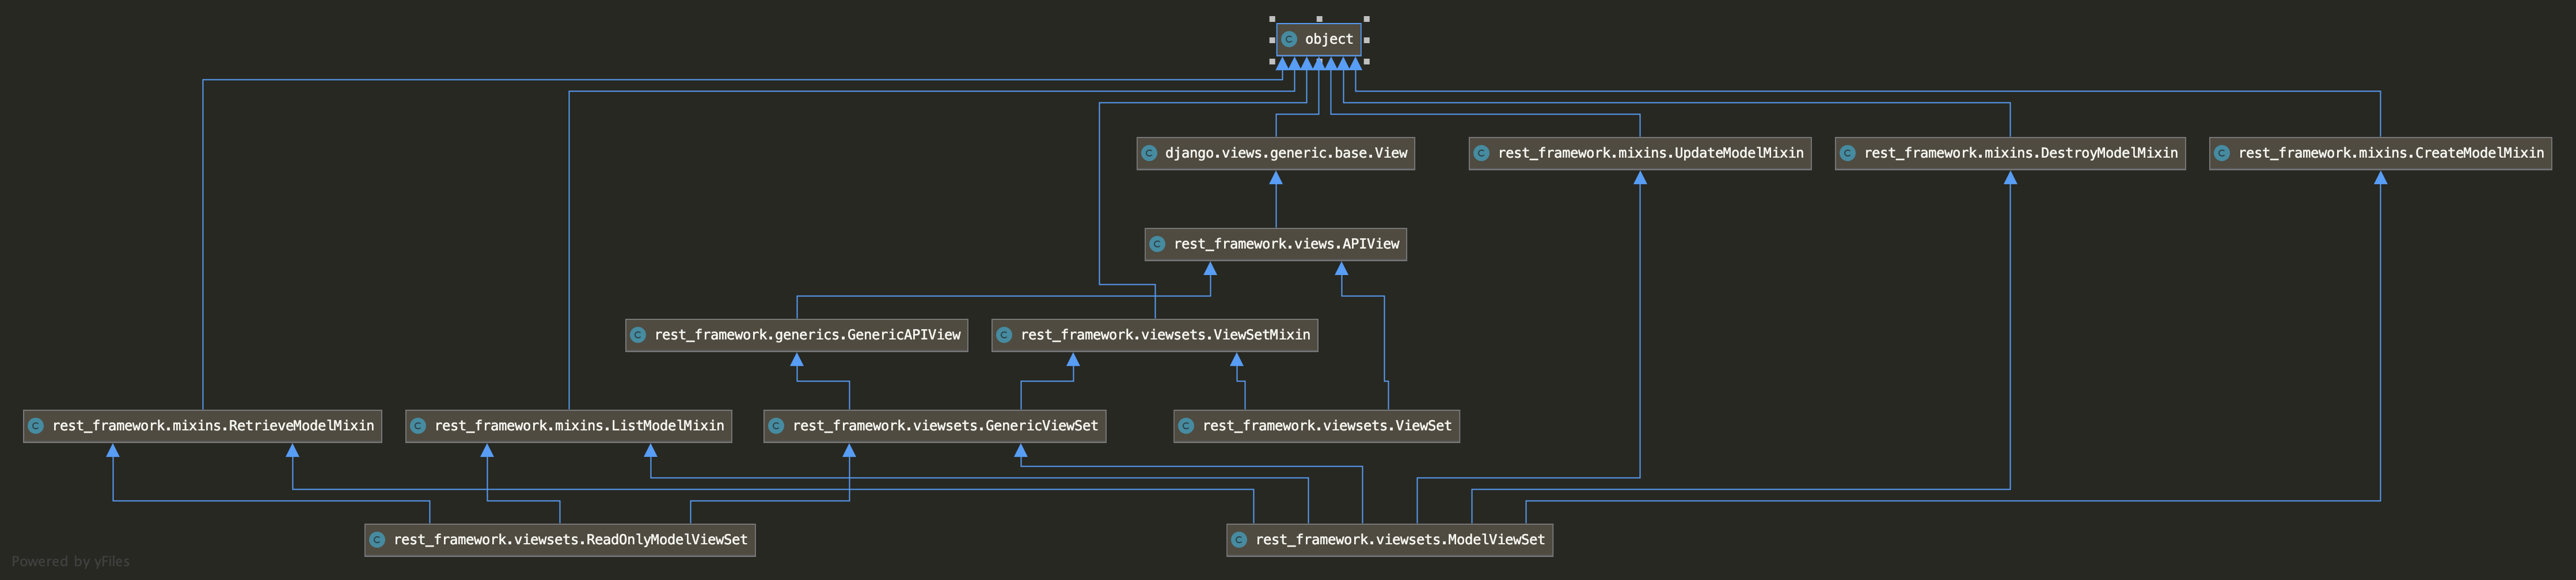
Task: Click the class icon of GenericAPIView node
Action: click(638, 335)
